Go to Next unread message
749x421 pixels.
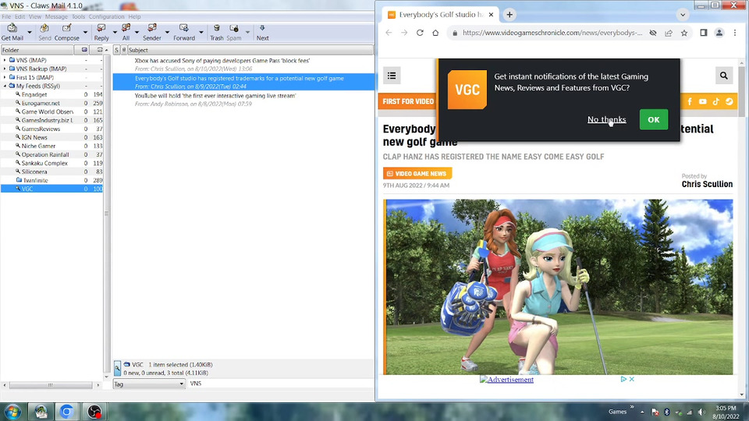(x=262, y=32)
